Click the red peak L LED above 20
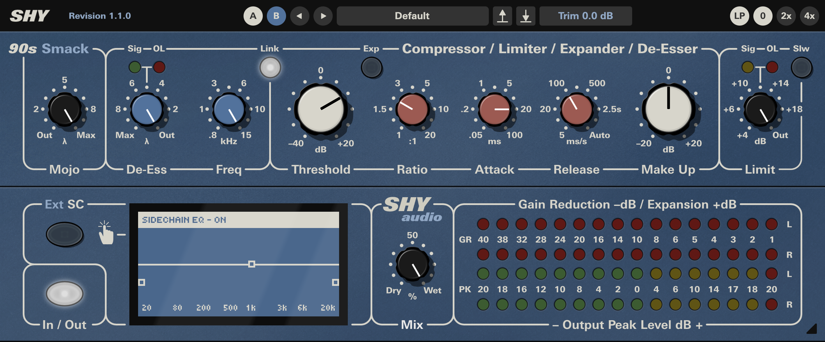 (771, 274)
